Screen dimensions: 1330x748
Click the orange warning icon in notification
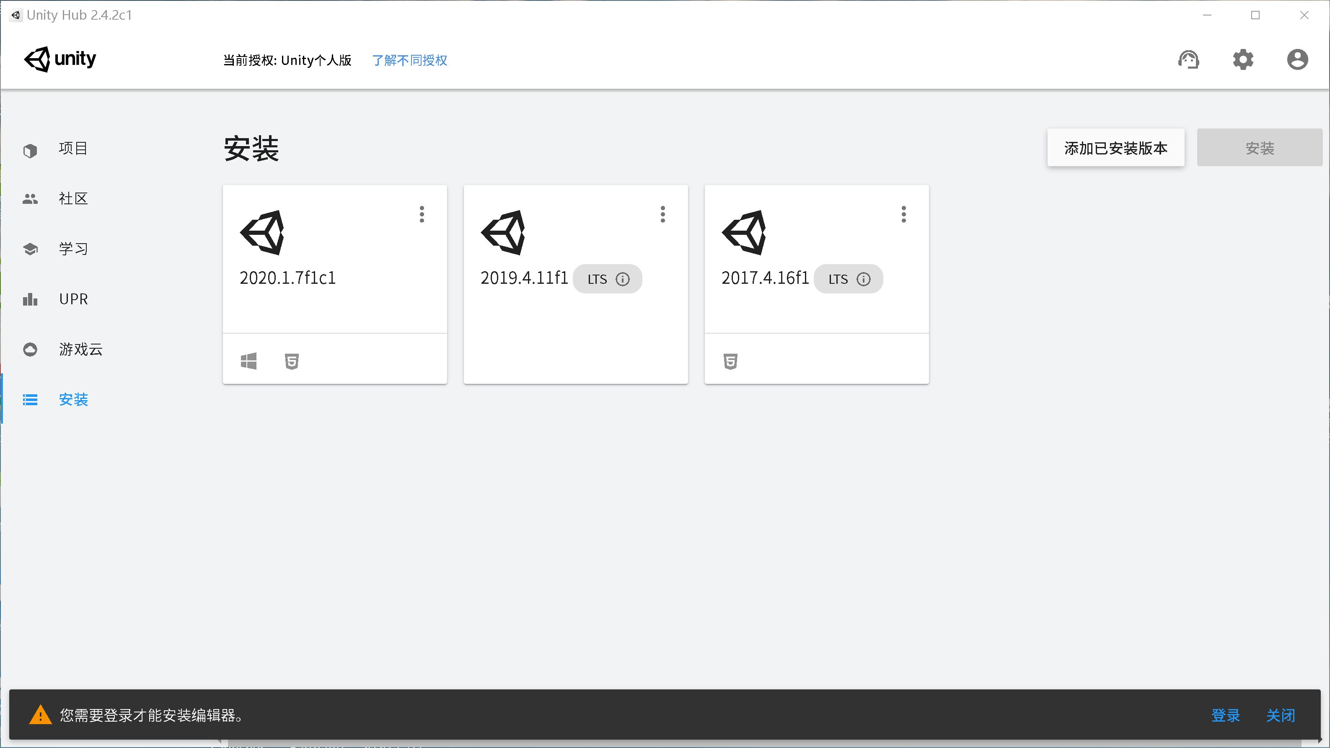40,715
